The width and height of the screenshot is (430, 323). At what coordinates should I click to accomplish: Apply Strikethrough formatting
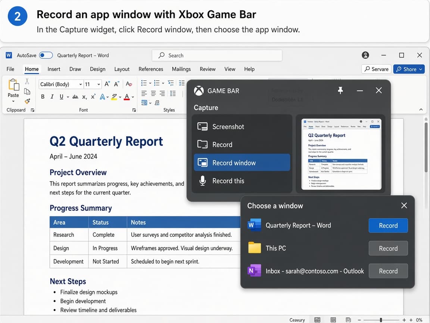click(x=75, y=97)
